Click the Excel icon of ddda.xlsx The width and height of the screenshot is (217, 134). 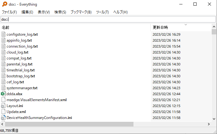click(x=3, y=94)
